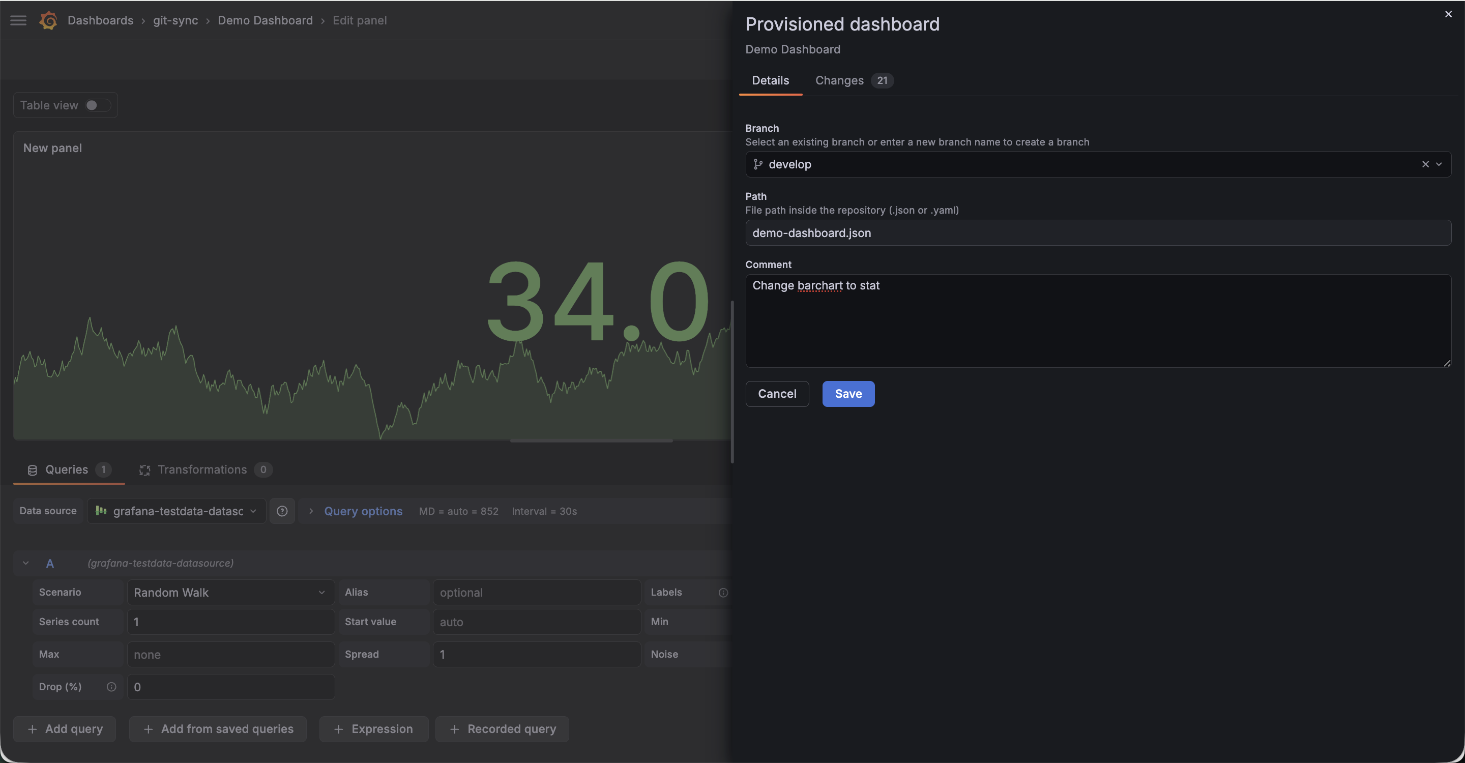Image resolution: width=1465 pixels, height=763 pixels.
Task: Clear the selected develop branch
Action: (x=1426, y=164)
